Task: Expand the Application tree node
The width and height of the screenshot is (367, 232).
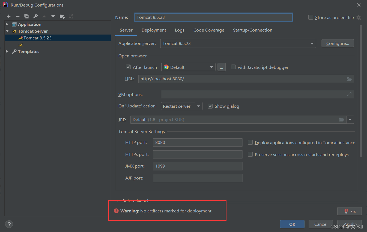Action: pyautogui.click(x=7, y=24)
